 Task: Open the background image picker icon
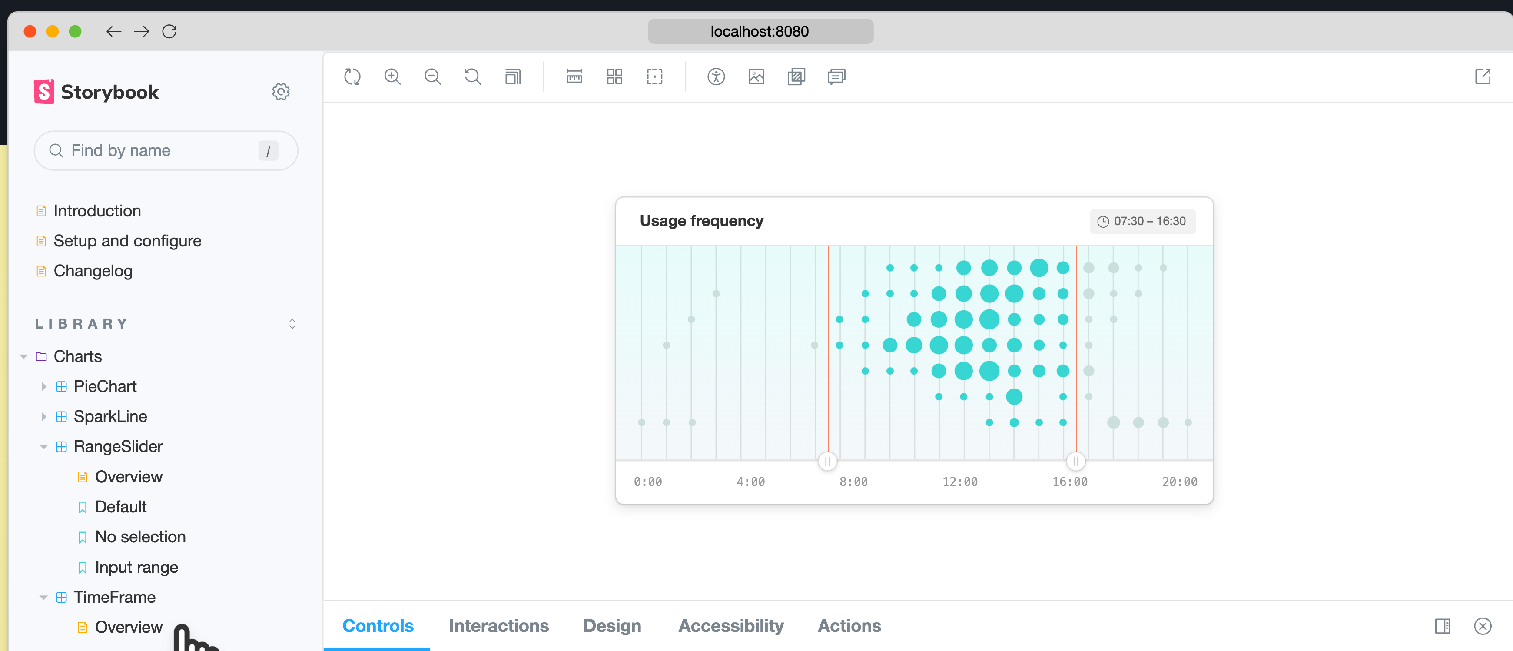click(x=756, y=76)
